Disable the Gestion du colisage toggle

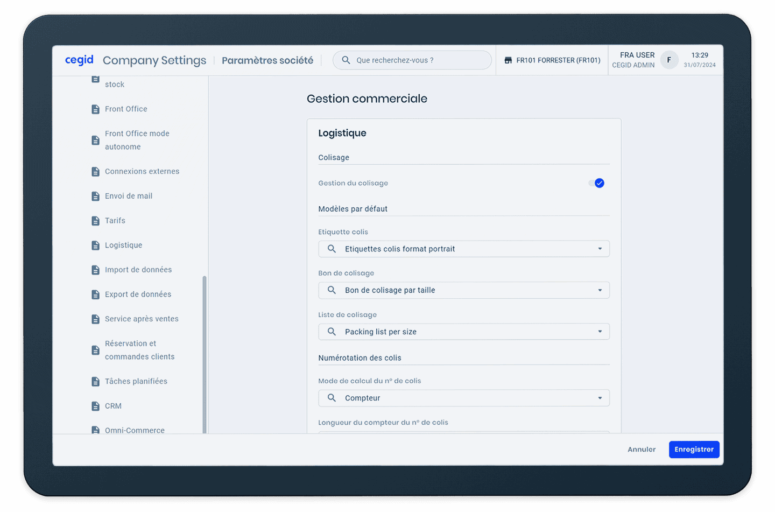[x=596, y=183]
